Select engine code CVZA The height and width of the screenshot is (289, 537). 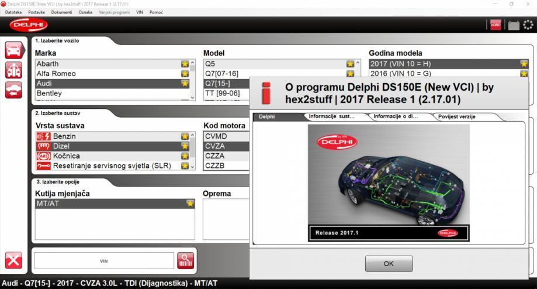tap(227, 146)
